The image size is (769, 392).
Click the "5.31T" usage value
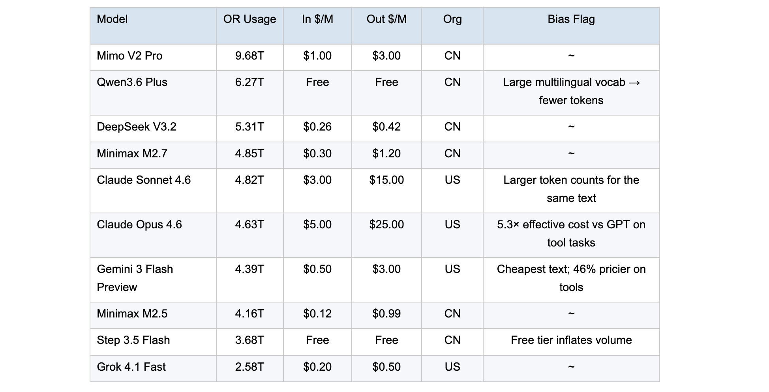249,127
